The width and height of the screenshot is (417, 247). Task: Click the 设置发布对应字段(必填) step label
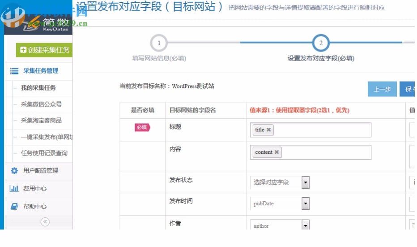pyautogui.click(x=321, y=58)
